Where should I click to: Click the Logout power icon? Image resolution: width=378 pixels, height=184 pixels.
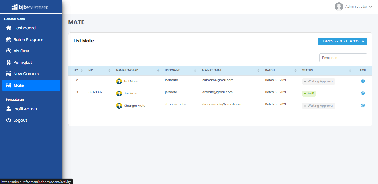pyautogui.click(x=9, y=120)
